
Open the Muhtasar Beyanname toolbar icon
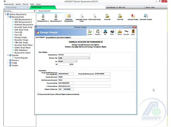click(x=69, y=18)
